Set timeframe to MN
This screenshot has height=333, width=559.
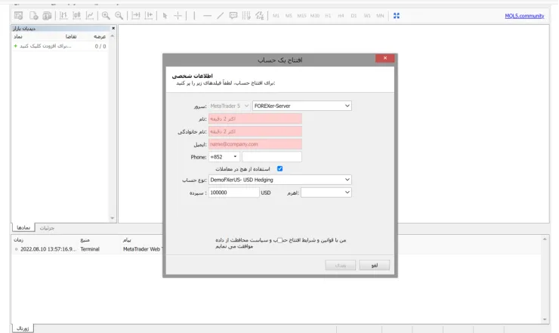coord(380,16)
